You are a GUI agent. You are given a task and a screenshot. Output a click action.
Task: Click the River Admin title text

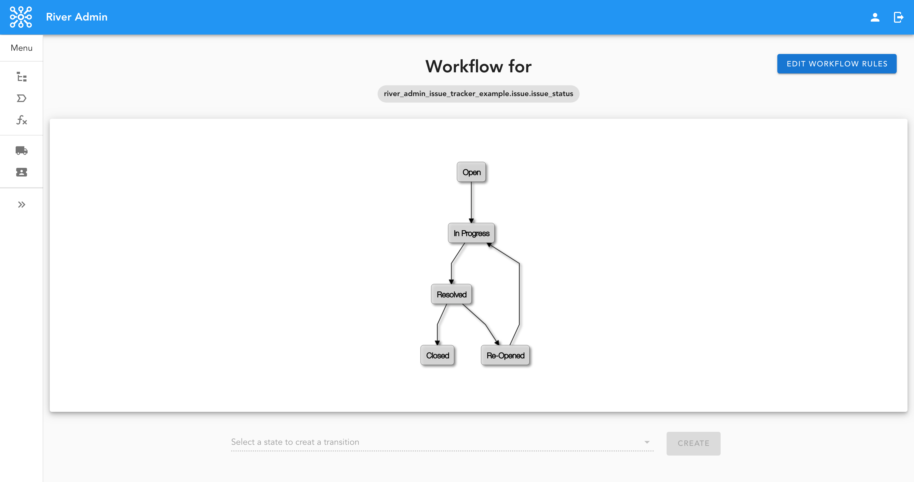pos(77,17)
